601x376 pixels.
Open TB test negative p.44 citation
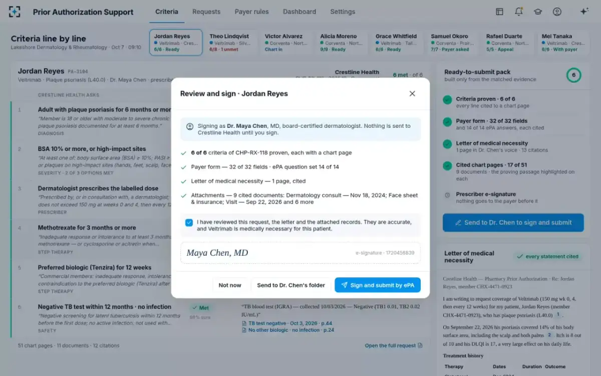click(287, 323)
